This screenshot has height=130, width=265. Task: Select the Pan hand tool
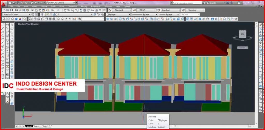point(65,10)
